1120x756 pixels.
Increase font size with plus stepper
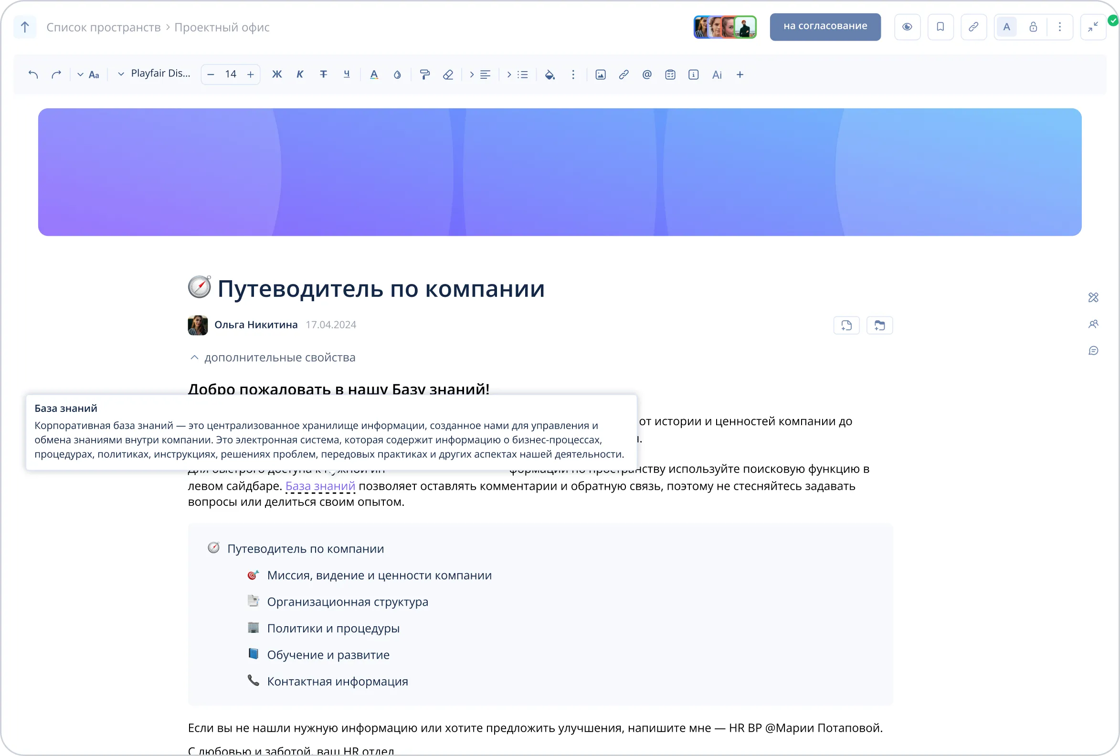(x=251, y=74)
